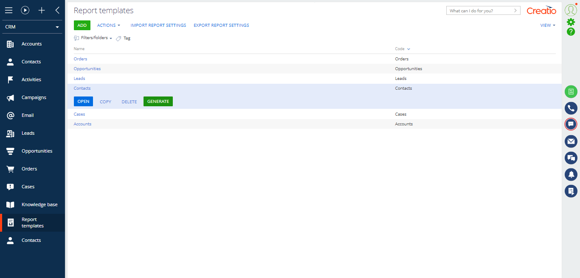This screenshot has width=580, height=278.
Task: Open the phone call panel
Action: [571, 108]
